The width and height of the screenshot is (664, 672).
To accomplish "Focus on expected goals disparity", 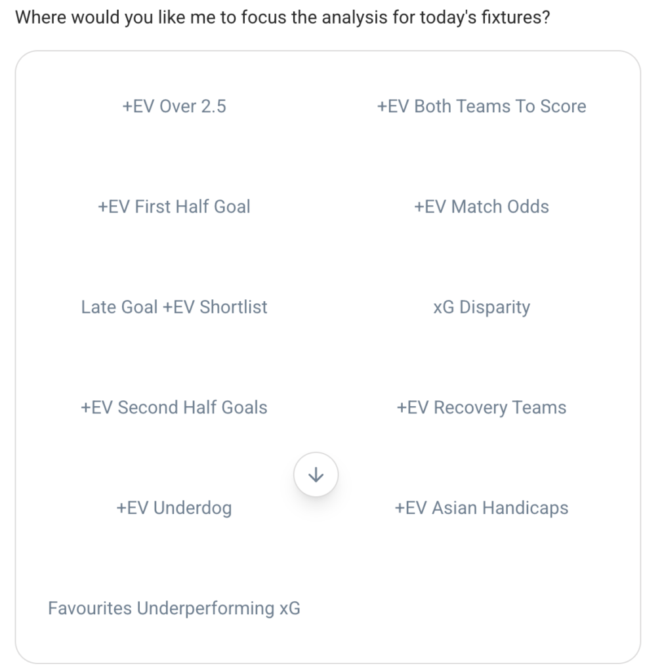I will pyautogui.click(x=481, y=307).
